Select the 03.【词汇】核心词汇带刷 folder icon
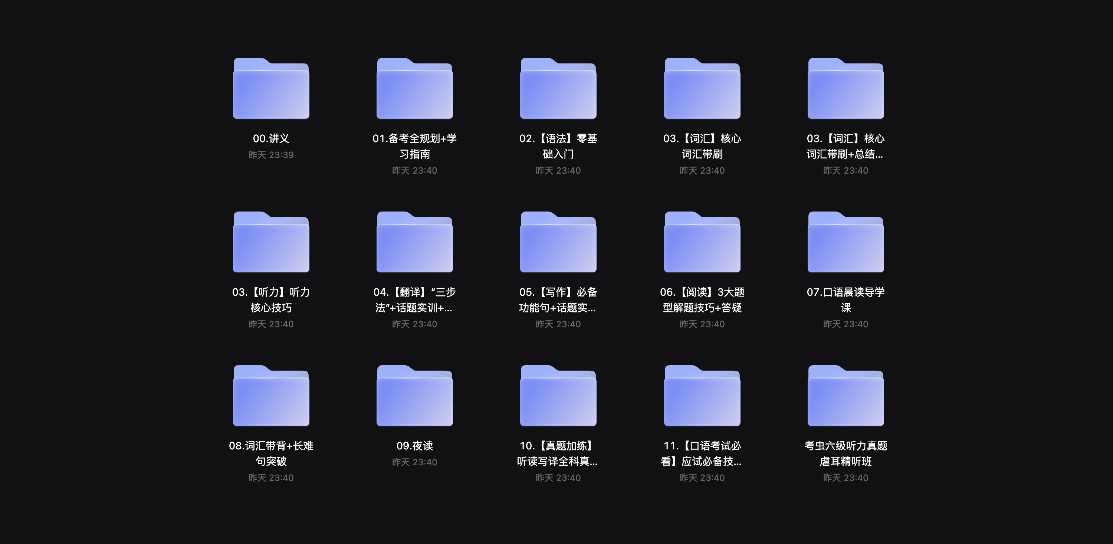This screenshot has height=544, width=1113. click(702, 88)
